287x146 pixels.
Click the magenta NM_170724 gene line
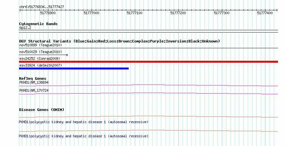pos(148,93)
